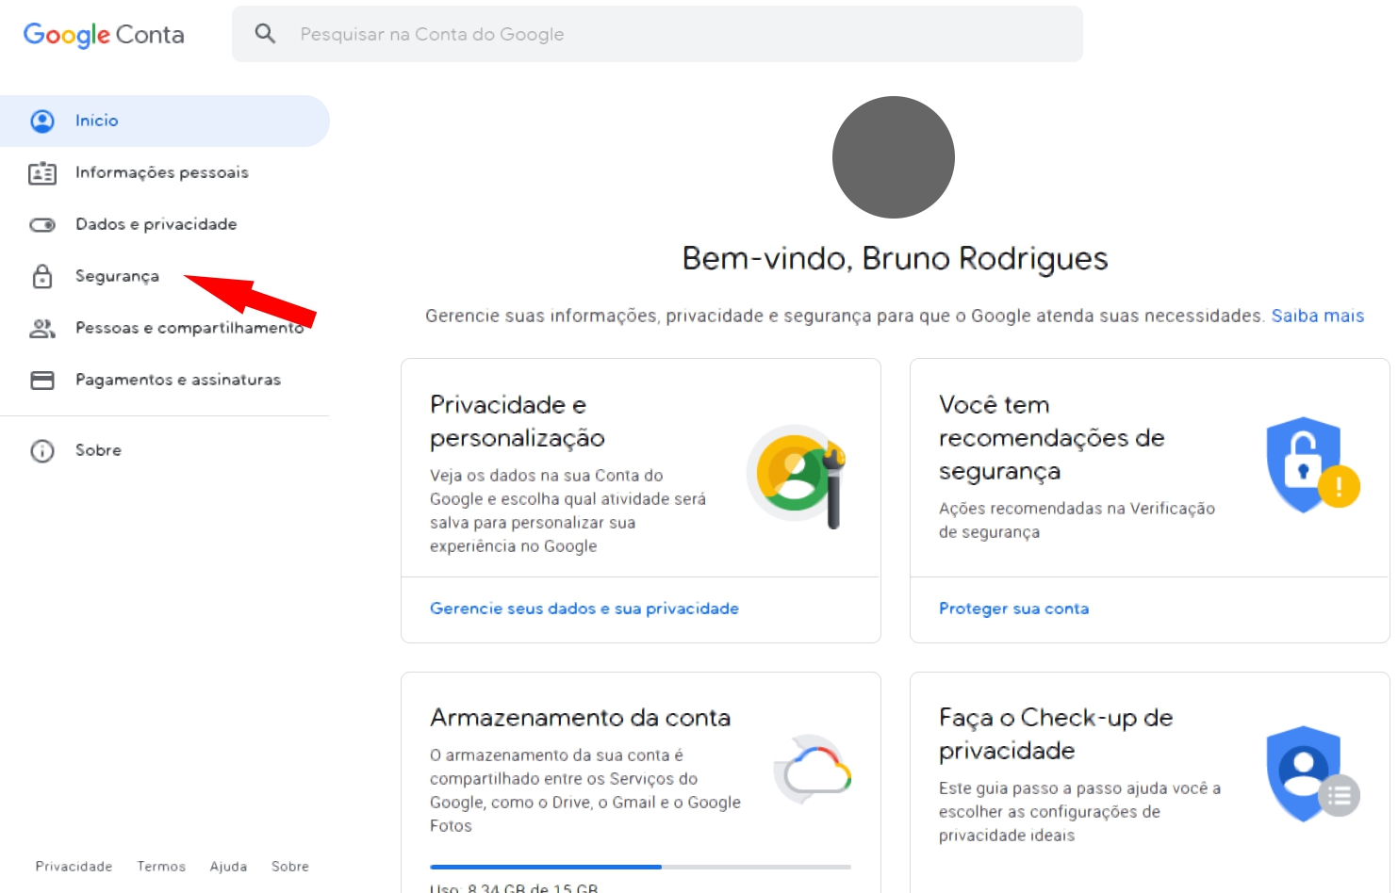Open the Privacidade footer link

point(74,867)
